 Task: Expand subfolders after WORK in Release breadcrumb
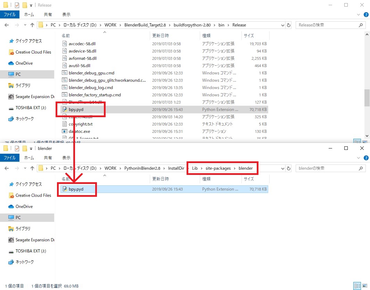click(x=120, y=25)
